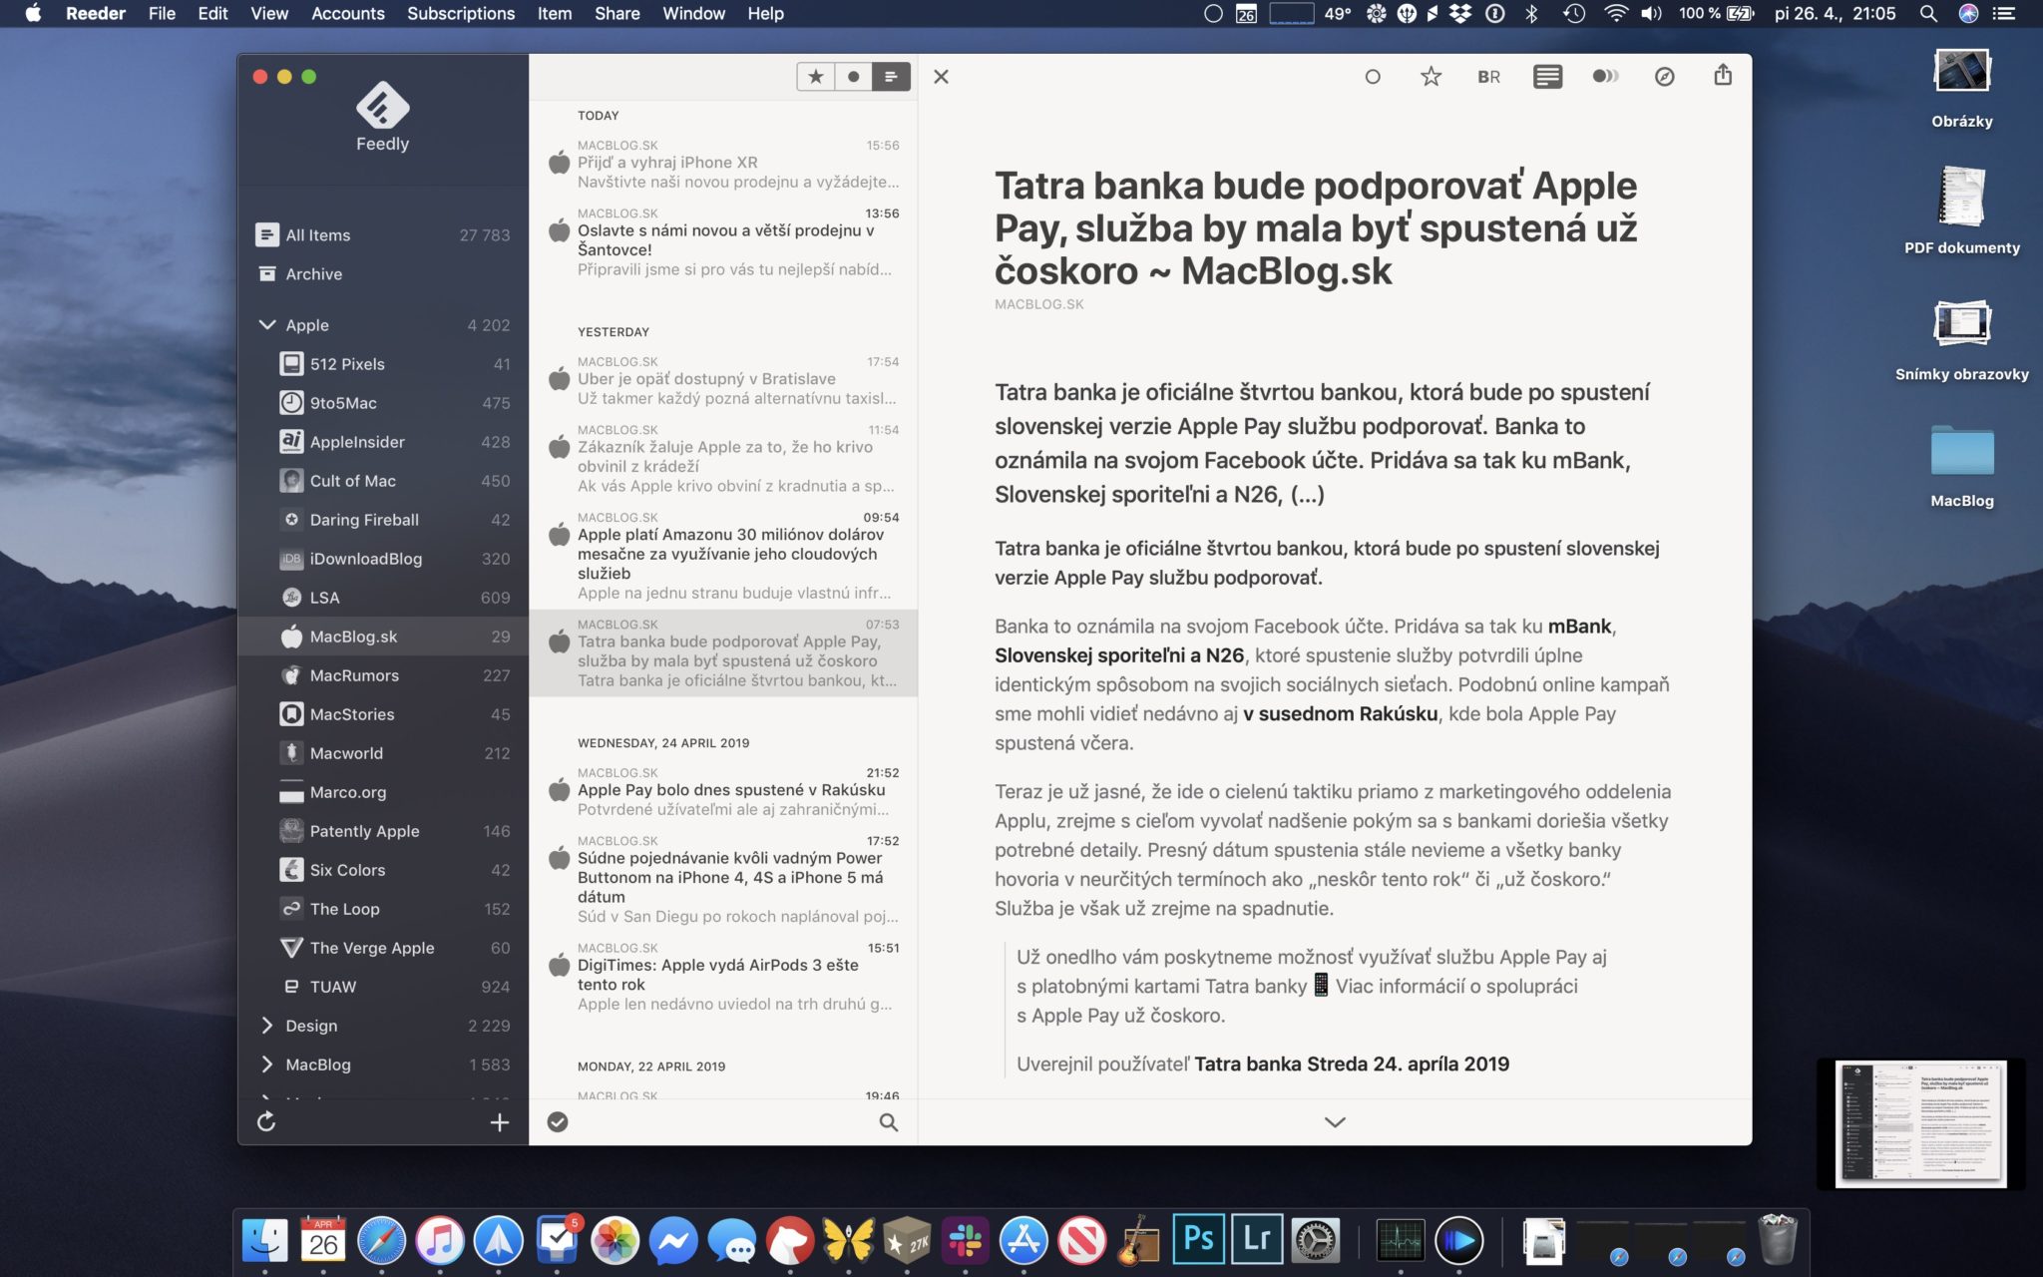This screenshot has height=1277, width=2043.
Task: Open Notification Center icon
Action: point(2003,13)
